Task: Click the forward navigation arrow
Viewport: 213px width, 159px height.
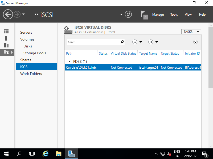Action: 17,14
